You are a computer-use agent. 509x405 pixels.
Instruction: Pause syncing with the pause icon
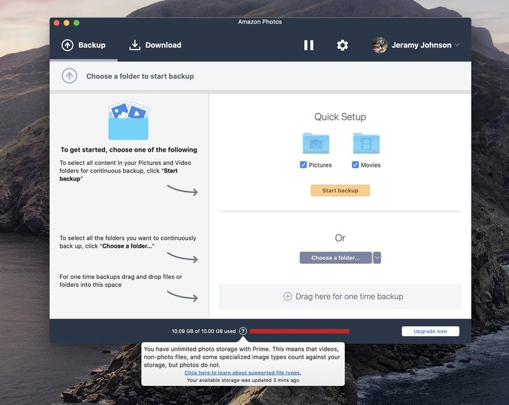[309, 45]
